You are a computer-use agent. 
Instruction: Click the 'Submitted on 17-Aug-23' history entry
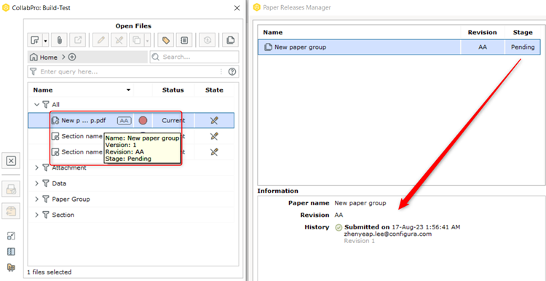pyautogui.click(x=402, y=227)
